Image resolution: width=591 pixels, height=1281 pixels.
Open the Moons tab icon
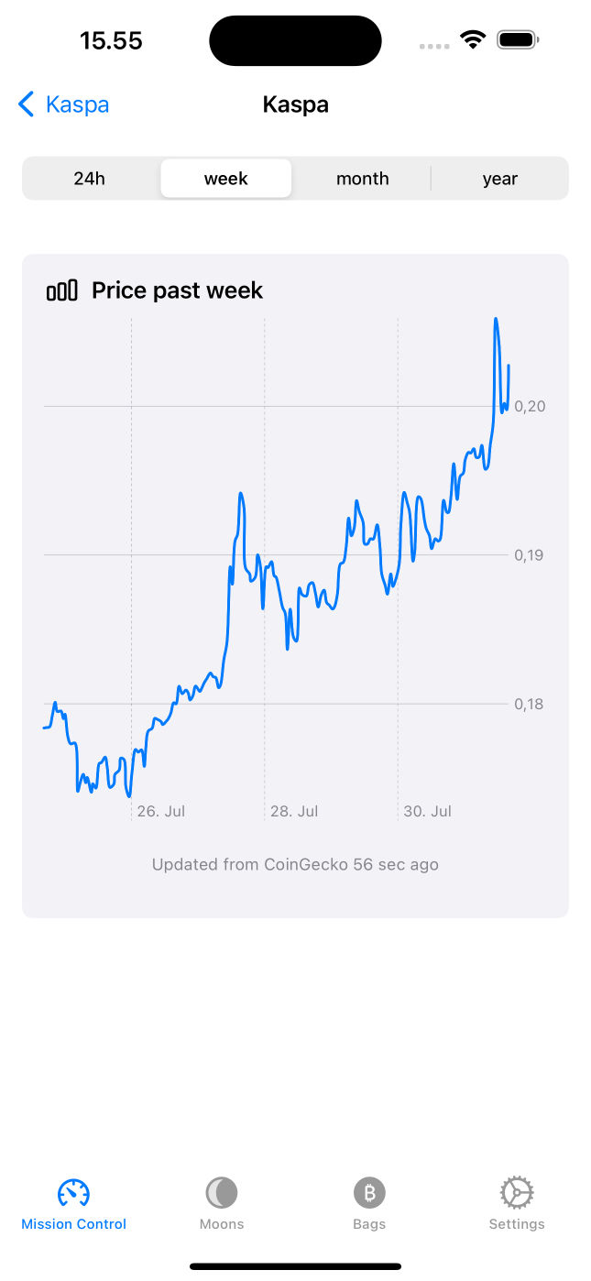pyautogui.click(x=222, y=1193)
